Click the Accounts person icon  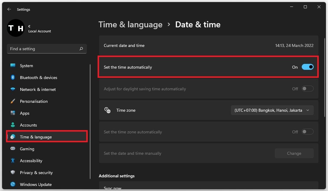(x=13, y=125)
